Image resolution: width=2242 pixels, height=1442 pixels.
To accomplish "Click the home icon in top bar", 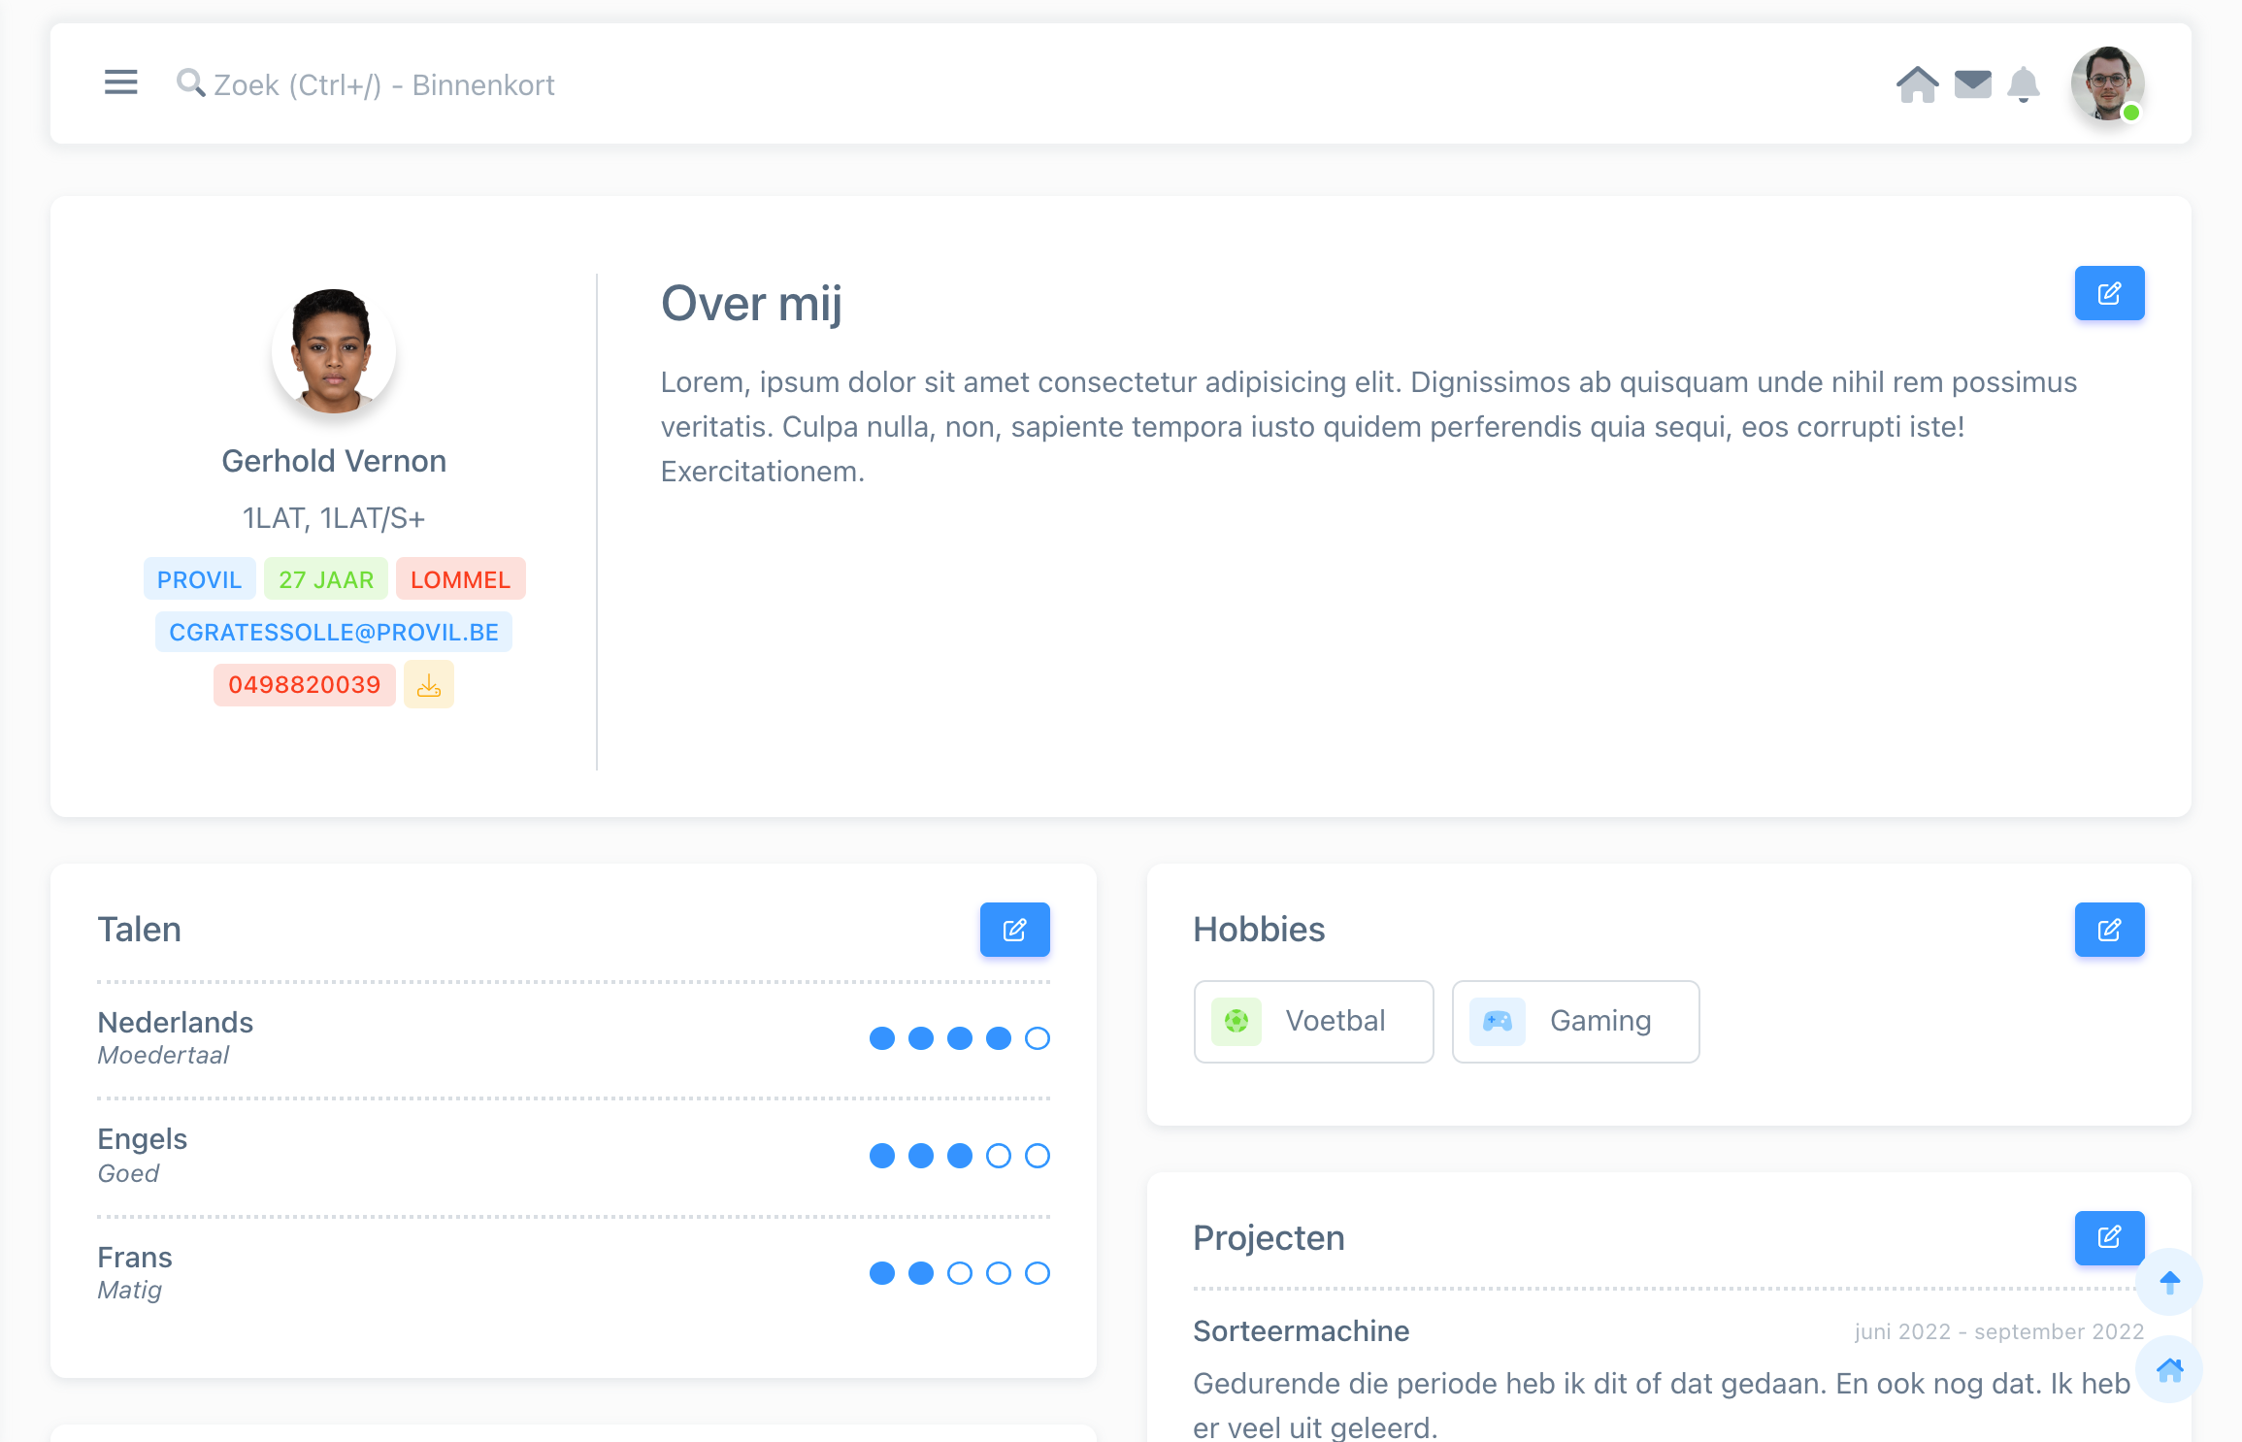I will point(1917,84).
